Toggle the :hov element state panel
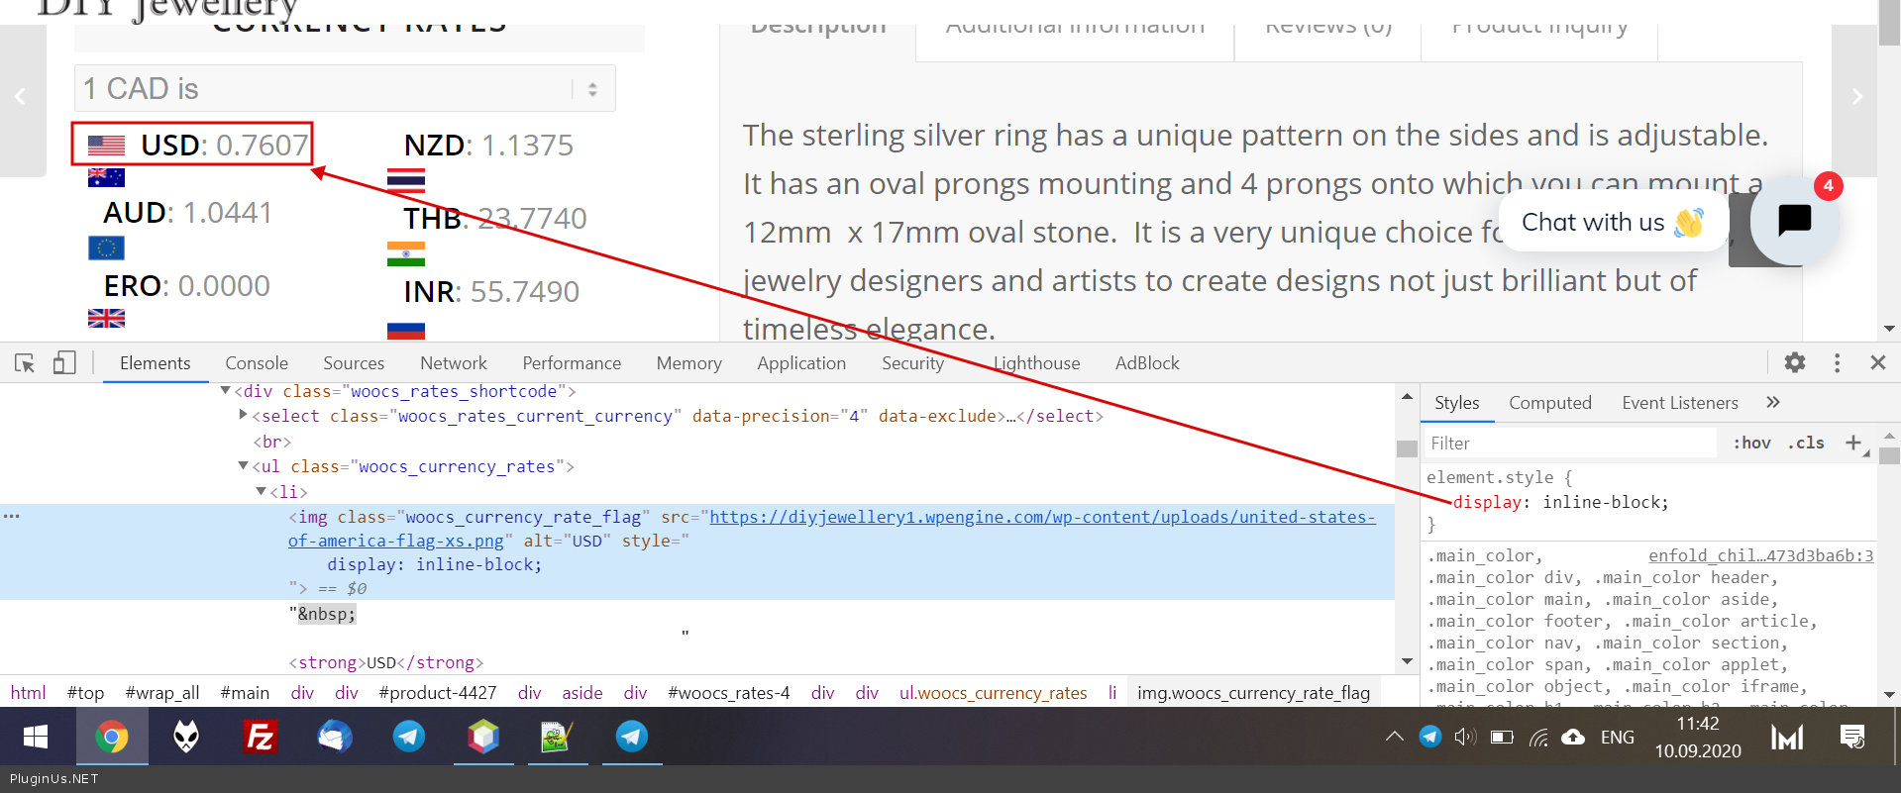Image resolution: width=1901 pixels, height=793 pixels. point(1751,443)
